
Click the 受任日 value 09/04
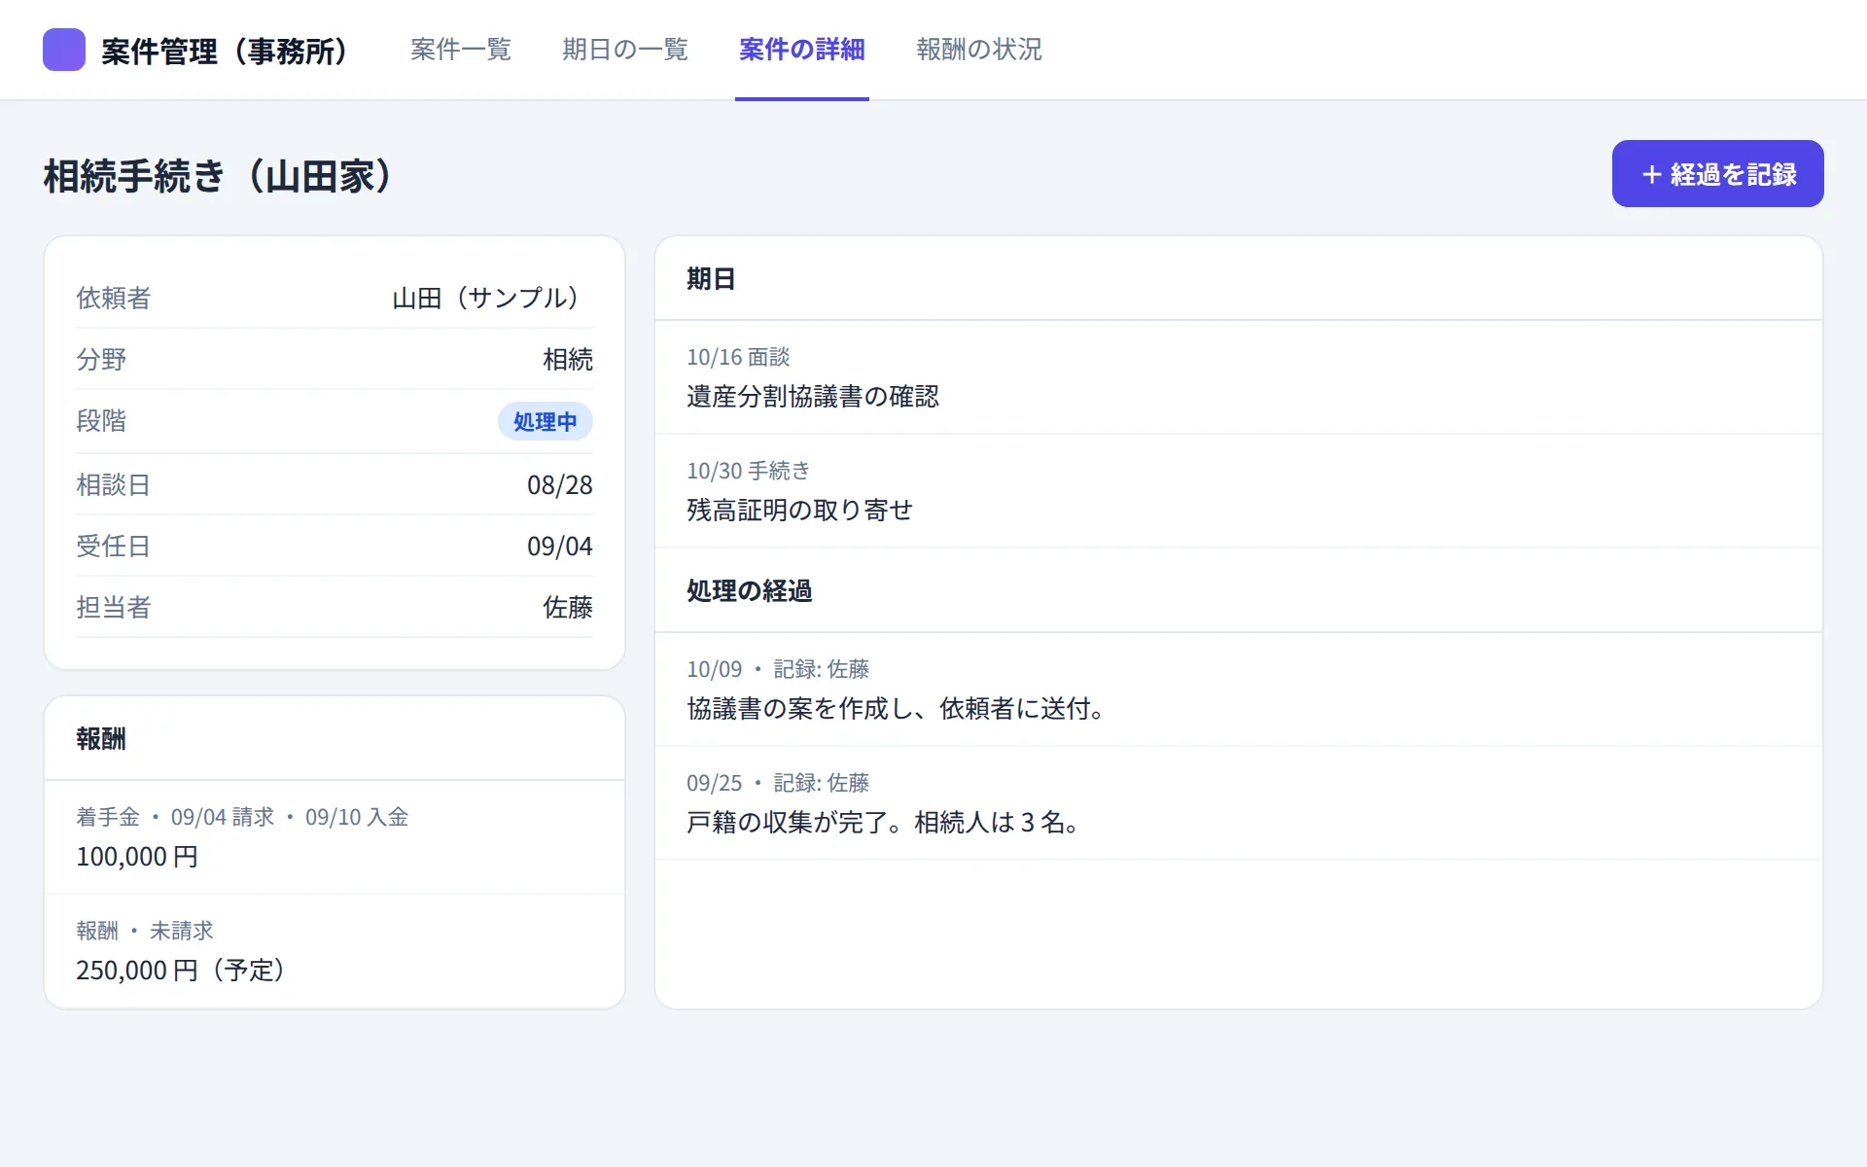tap(560, 546)
